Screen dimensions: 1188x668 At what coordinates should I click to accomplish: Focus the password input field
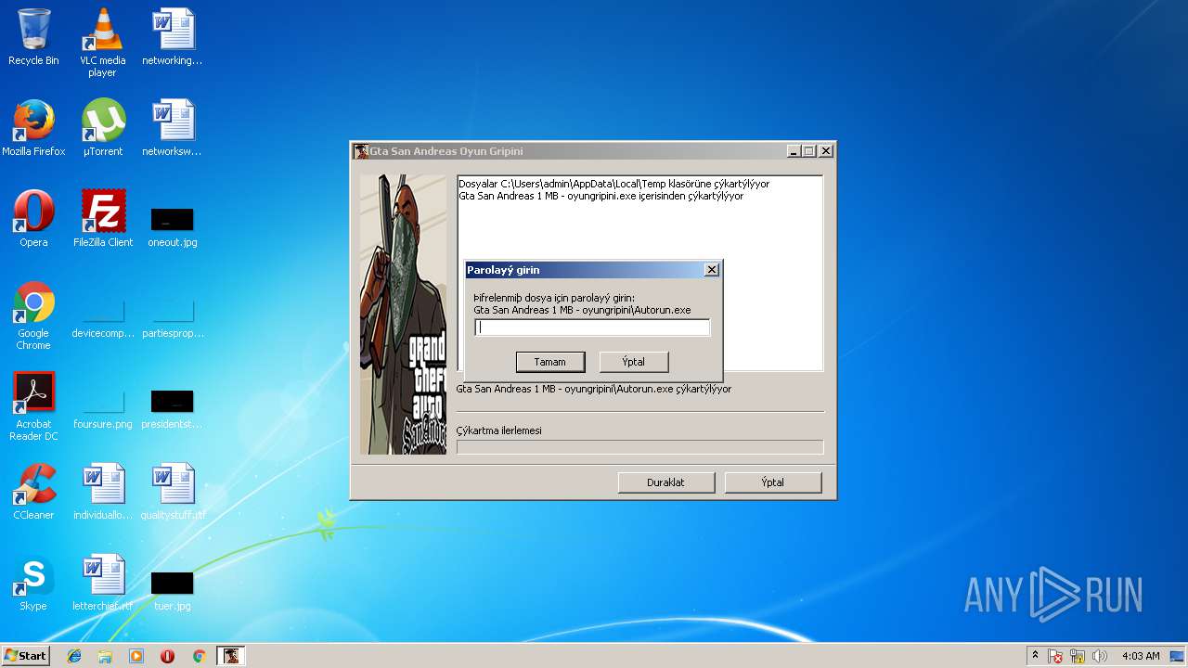coord(592,327)
